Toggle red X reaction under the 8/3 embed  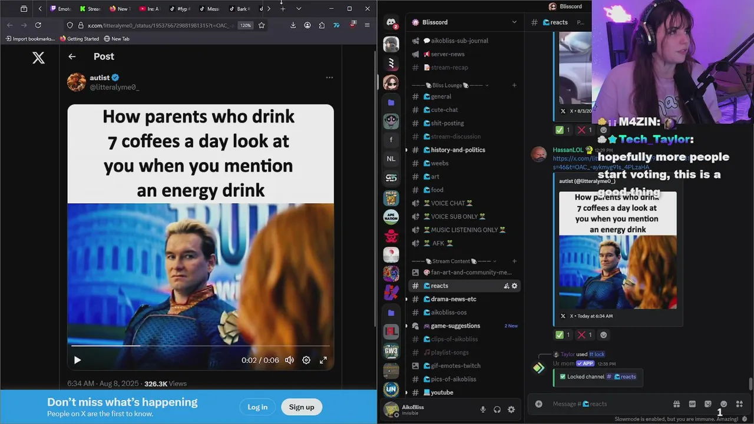(x=585, y=130)
